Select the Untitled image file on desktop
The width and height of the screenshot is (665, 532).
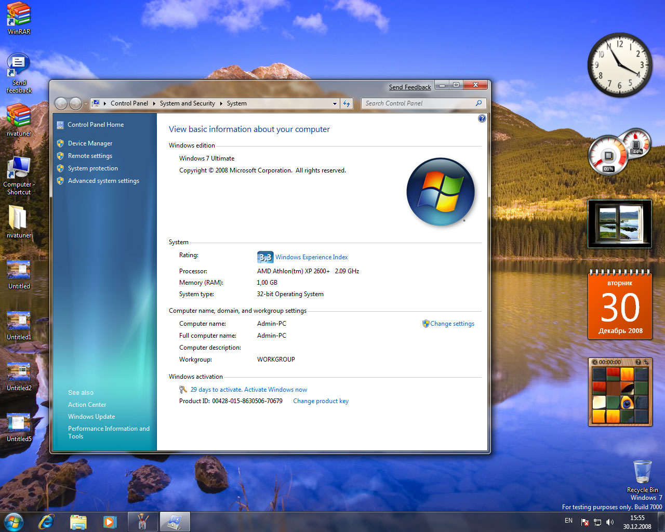click(19, 274)
